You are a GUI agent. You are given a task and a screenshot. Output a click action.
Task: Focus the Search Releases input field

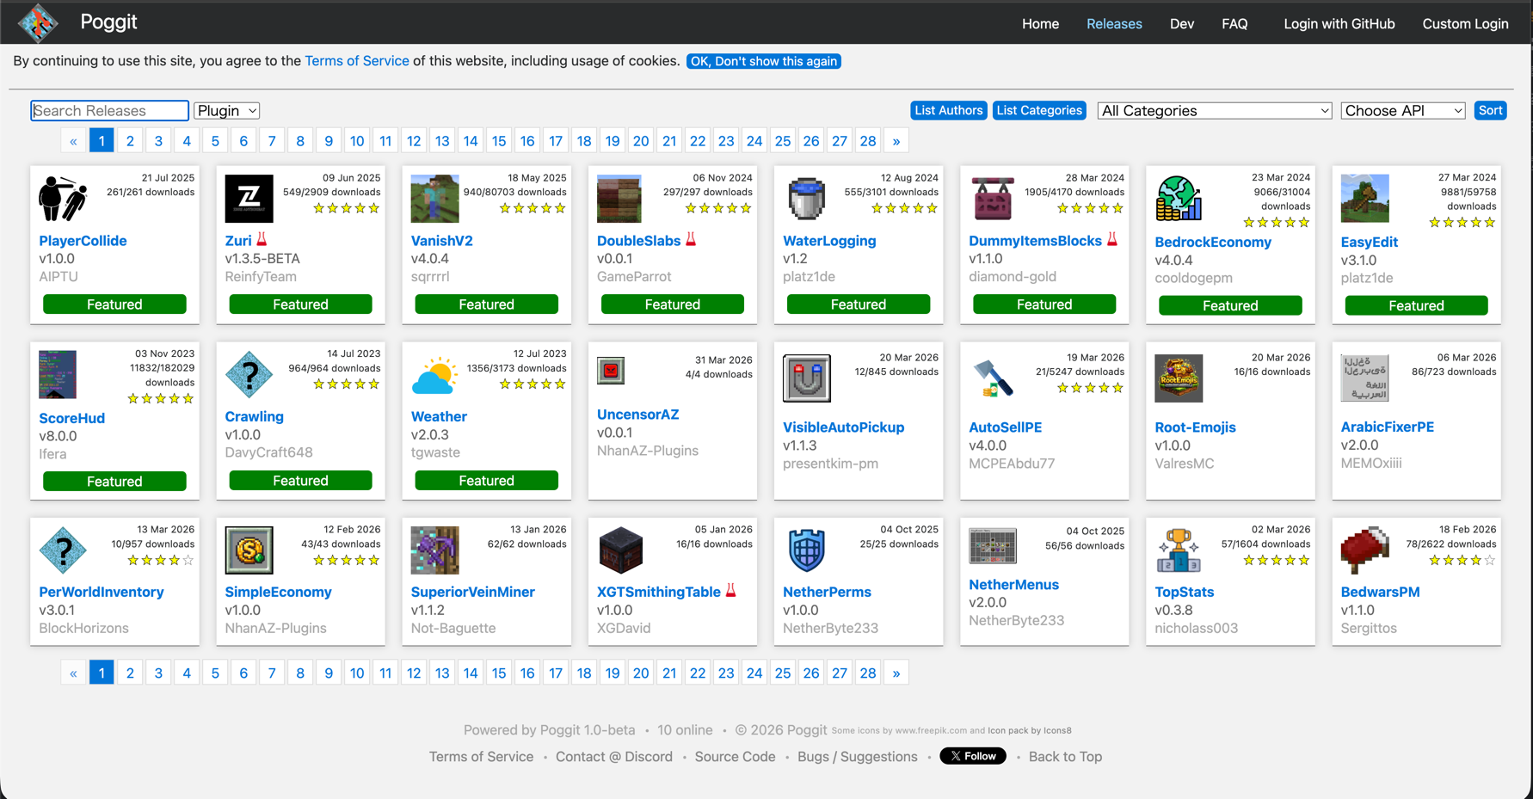click(x=109, y=111)
